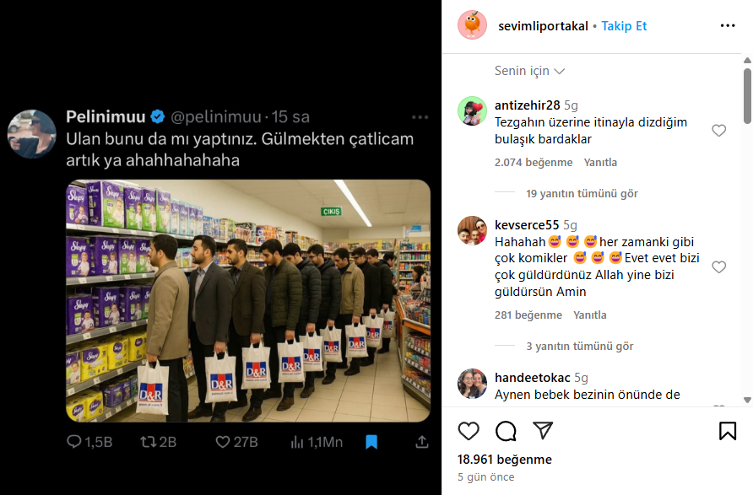Click sevimliportakal profile avatar

tap(472, 25)
